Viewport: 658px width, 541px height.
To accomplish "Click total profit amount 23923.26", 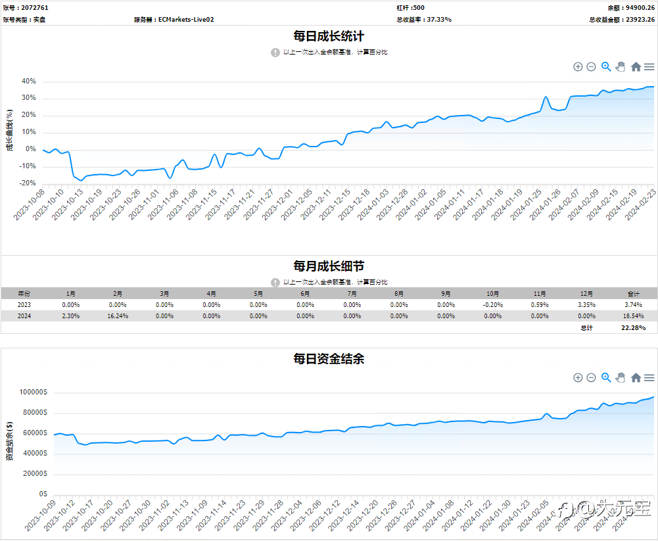I will tap(640, 19).
